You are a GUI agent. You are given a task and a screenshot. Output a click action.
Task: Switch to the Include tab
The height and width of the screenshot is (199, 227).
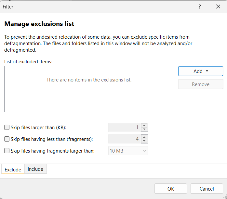(x=35, y=169)
